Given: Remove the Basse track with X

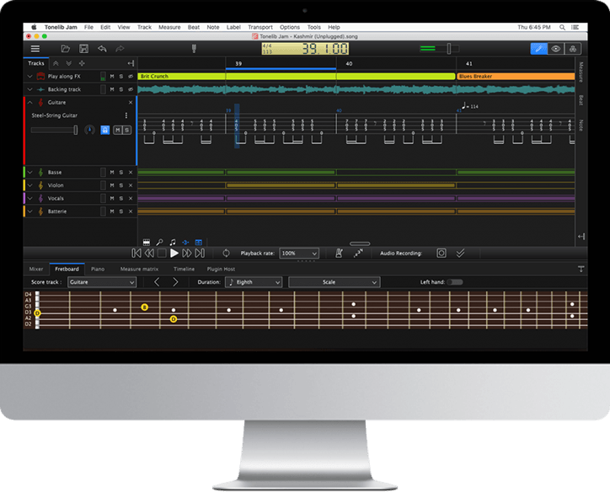Looking at the screenshot, I should [x=131, y=173].
